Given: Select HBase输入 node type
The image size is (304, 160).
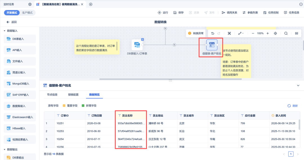Looking at the screenshot, I should [x=20, y=129].
